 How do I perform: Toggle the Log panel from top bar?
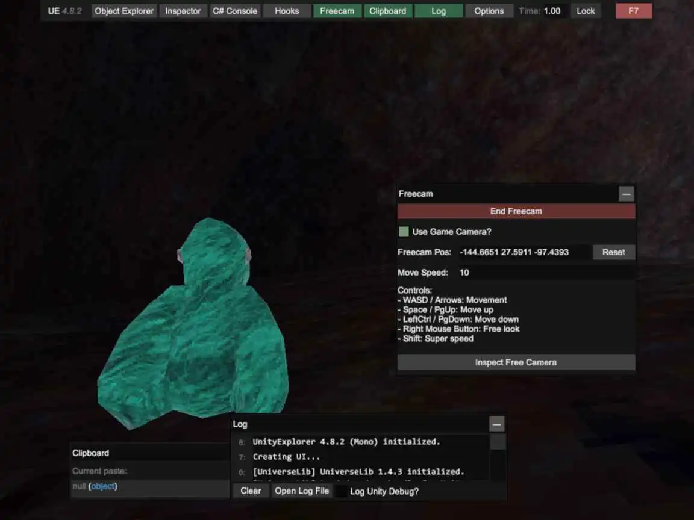coord(439,11)
